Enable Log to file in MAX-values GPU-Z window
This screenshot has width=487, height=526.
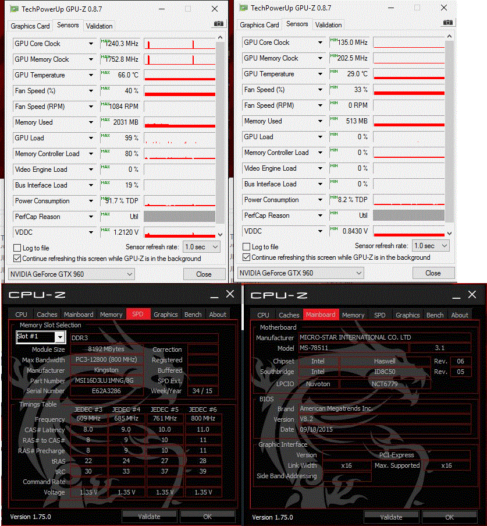(17, 248)
